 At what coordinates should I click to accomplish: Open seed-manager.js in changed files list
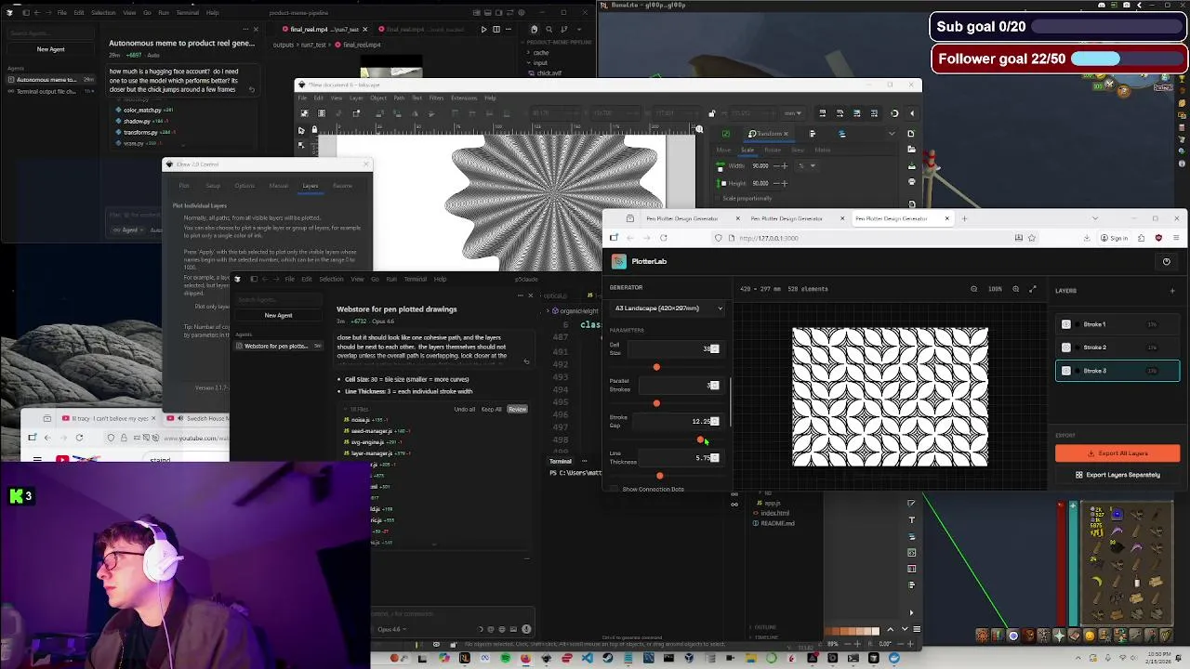coord(370,431)
